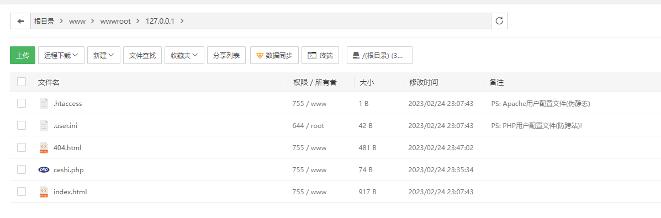Image resolution: width=661 pixels, height=218 pixels.
Task: Click the 备注 column header
Action: point(496,82)
